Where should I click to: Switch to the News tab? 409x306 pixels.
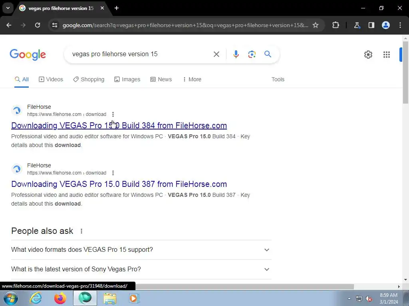(x=161, y=79)
